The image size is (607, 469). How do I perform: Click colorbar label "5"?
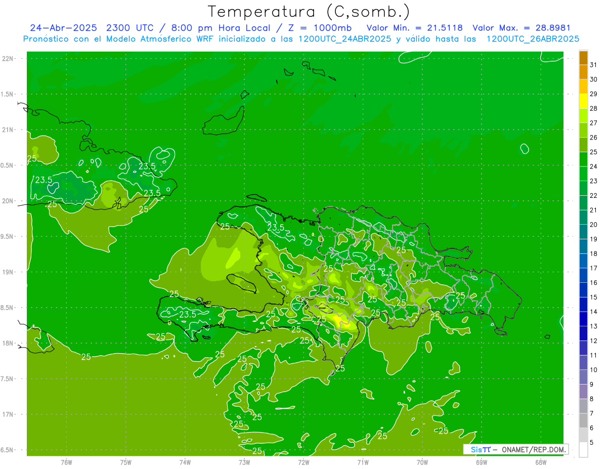coord(592,443)
